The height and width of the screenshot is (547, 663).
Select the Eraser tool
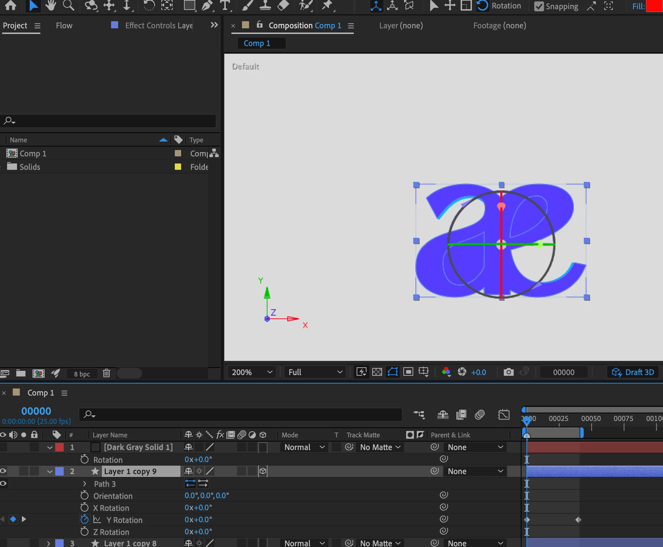(x=283, y=6)
